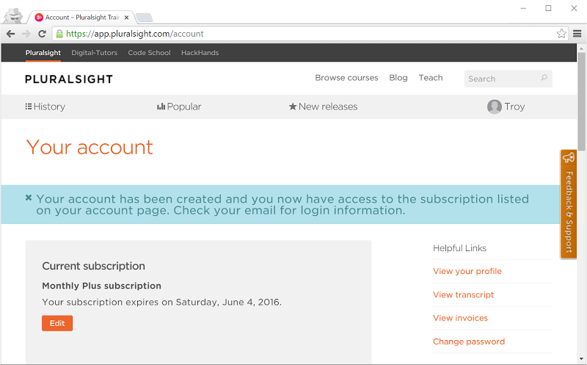Click the browser back arrow
Image resolution: width=587 pixels, height=365 pixels.
coord(10,34)
